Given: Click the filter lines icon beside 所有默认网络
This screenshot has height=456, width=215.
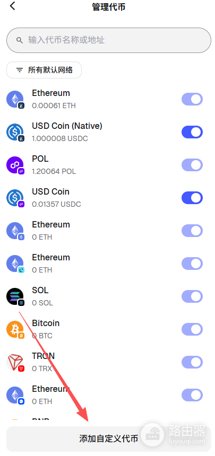Looking at the screenshot, I should (20, 70).
